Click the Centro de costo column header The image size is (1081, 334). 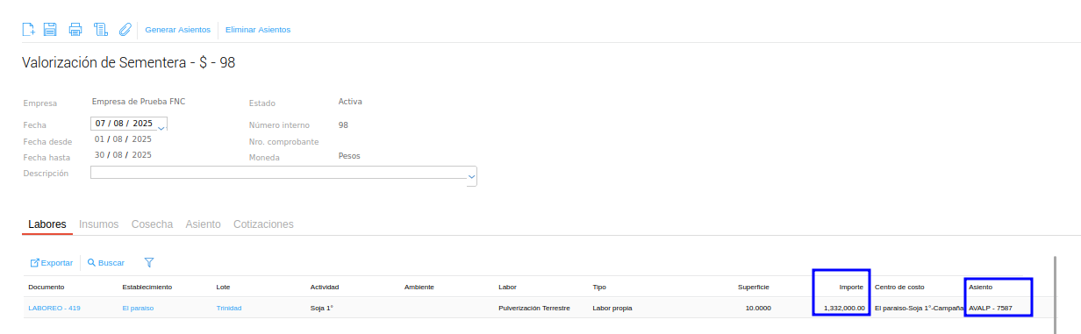[899, 288]
